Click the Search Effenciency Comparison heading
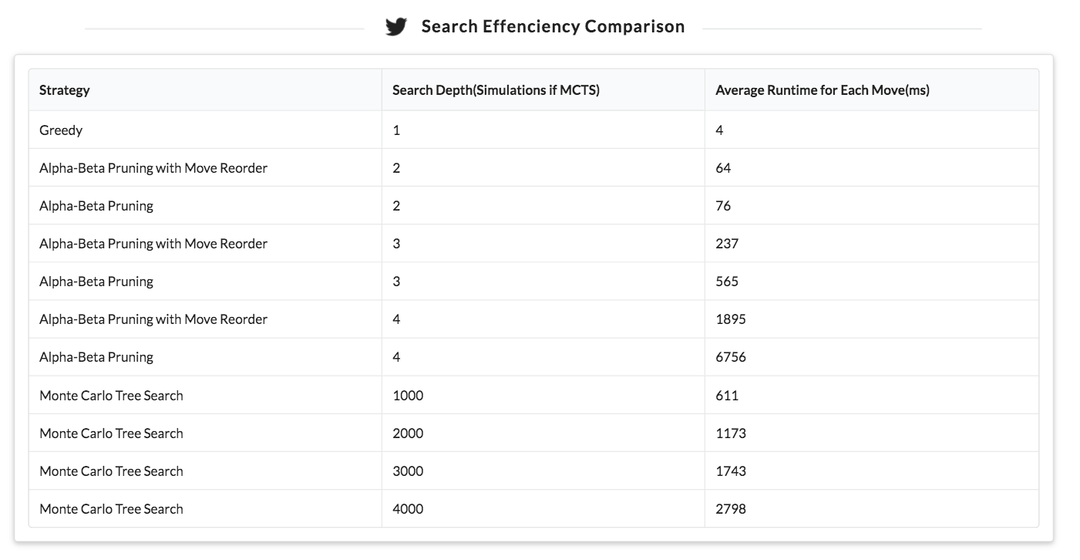The height and width of the screenshot is (560, 1080). (553, 27)
